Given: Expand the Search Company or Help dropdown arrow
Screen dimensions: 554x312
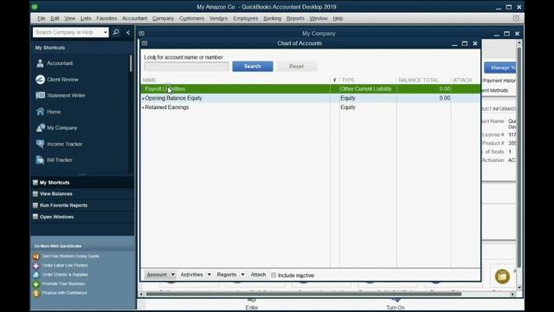Looking at the screenshot, I should (106, 33).
